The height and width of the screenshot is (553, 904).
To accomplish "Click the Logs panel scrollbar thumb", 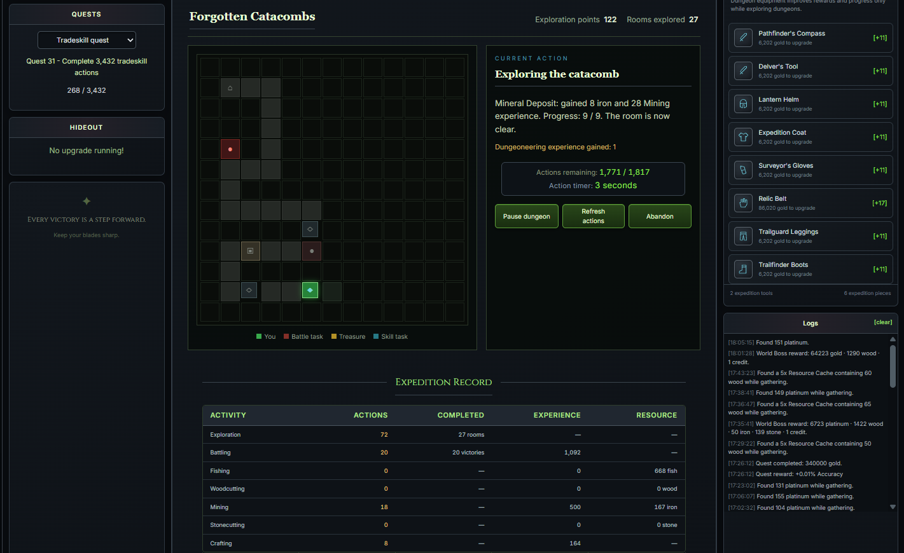I will 893,365.
